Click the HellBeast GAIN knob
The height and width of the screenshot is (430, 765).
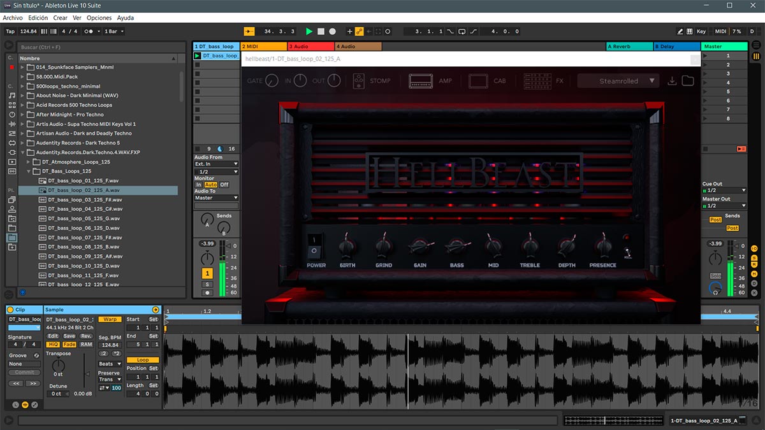419,246
